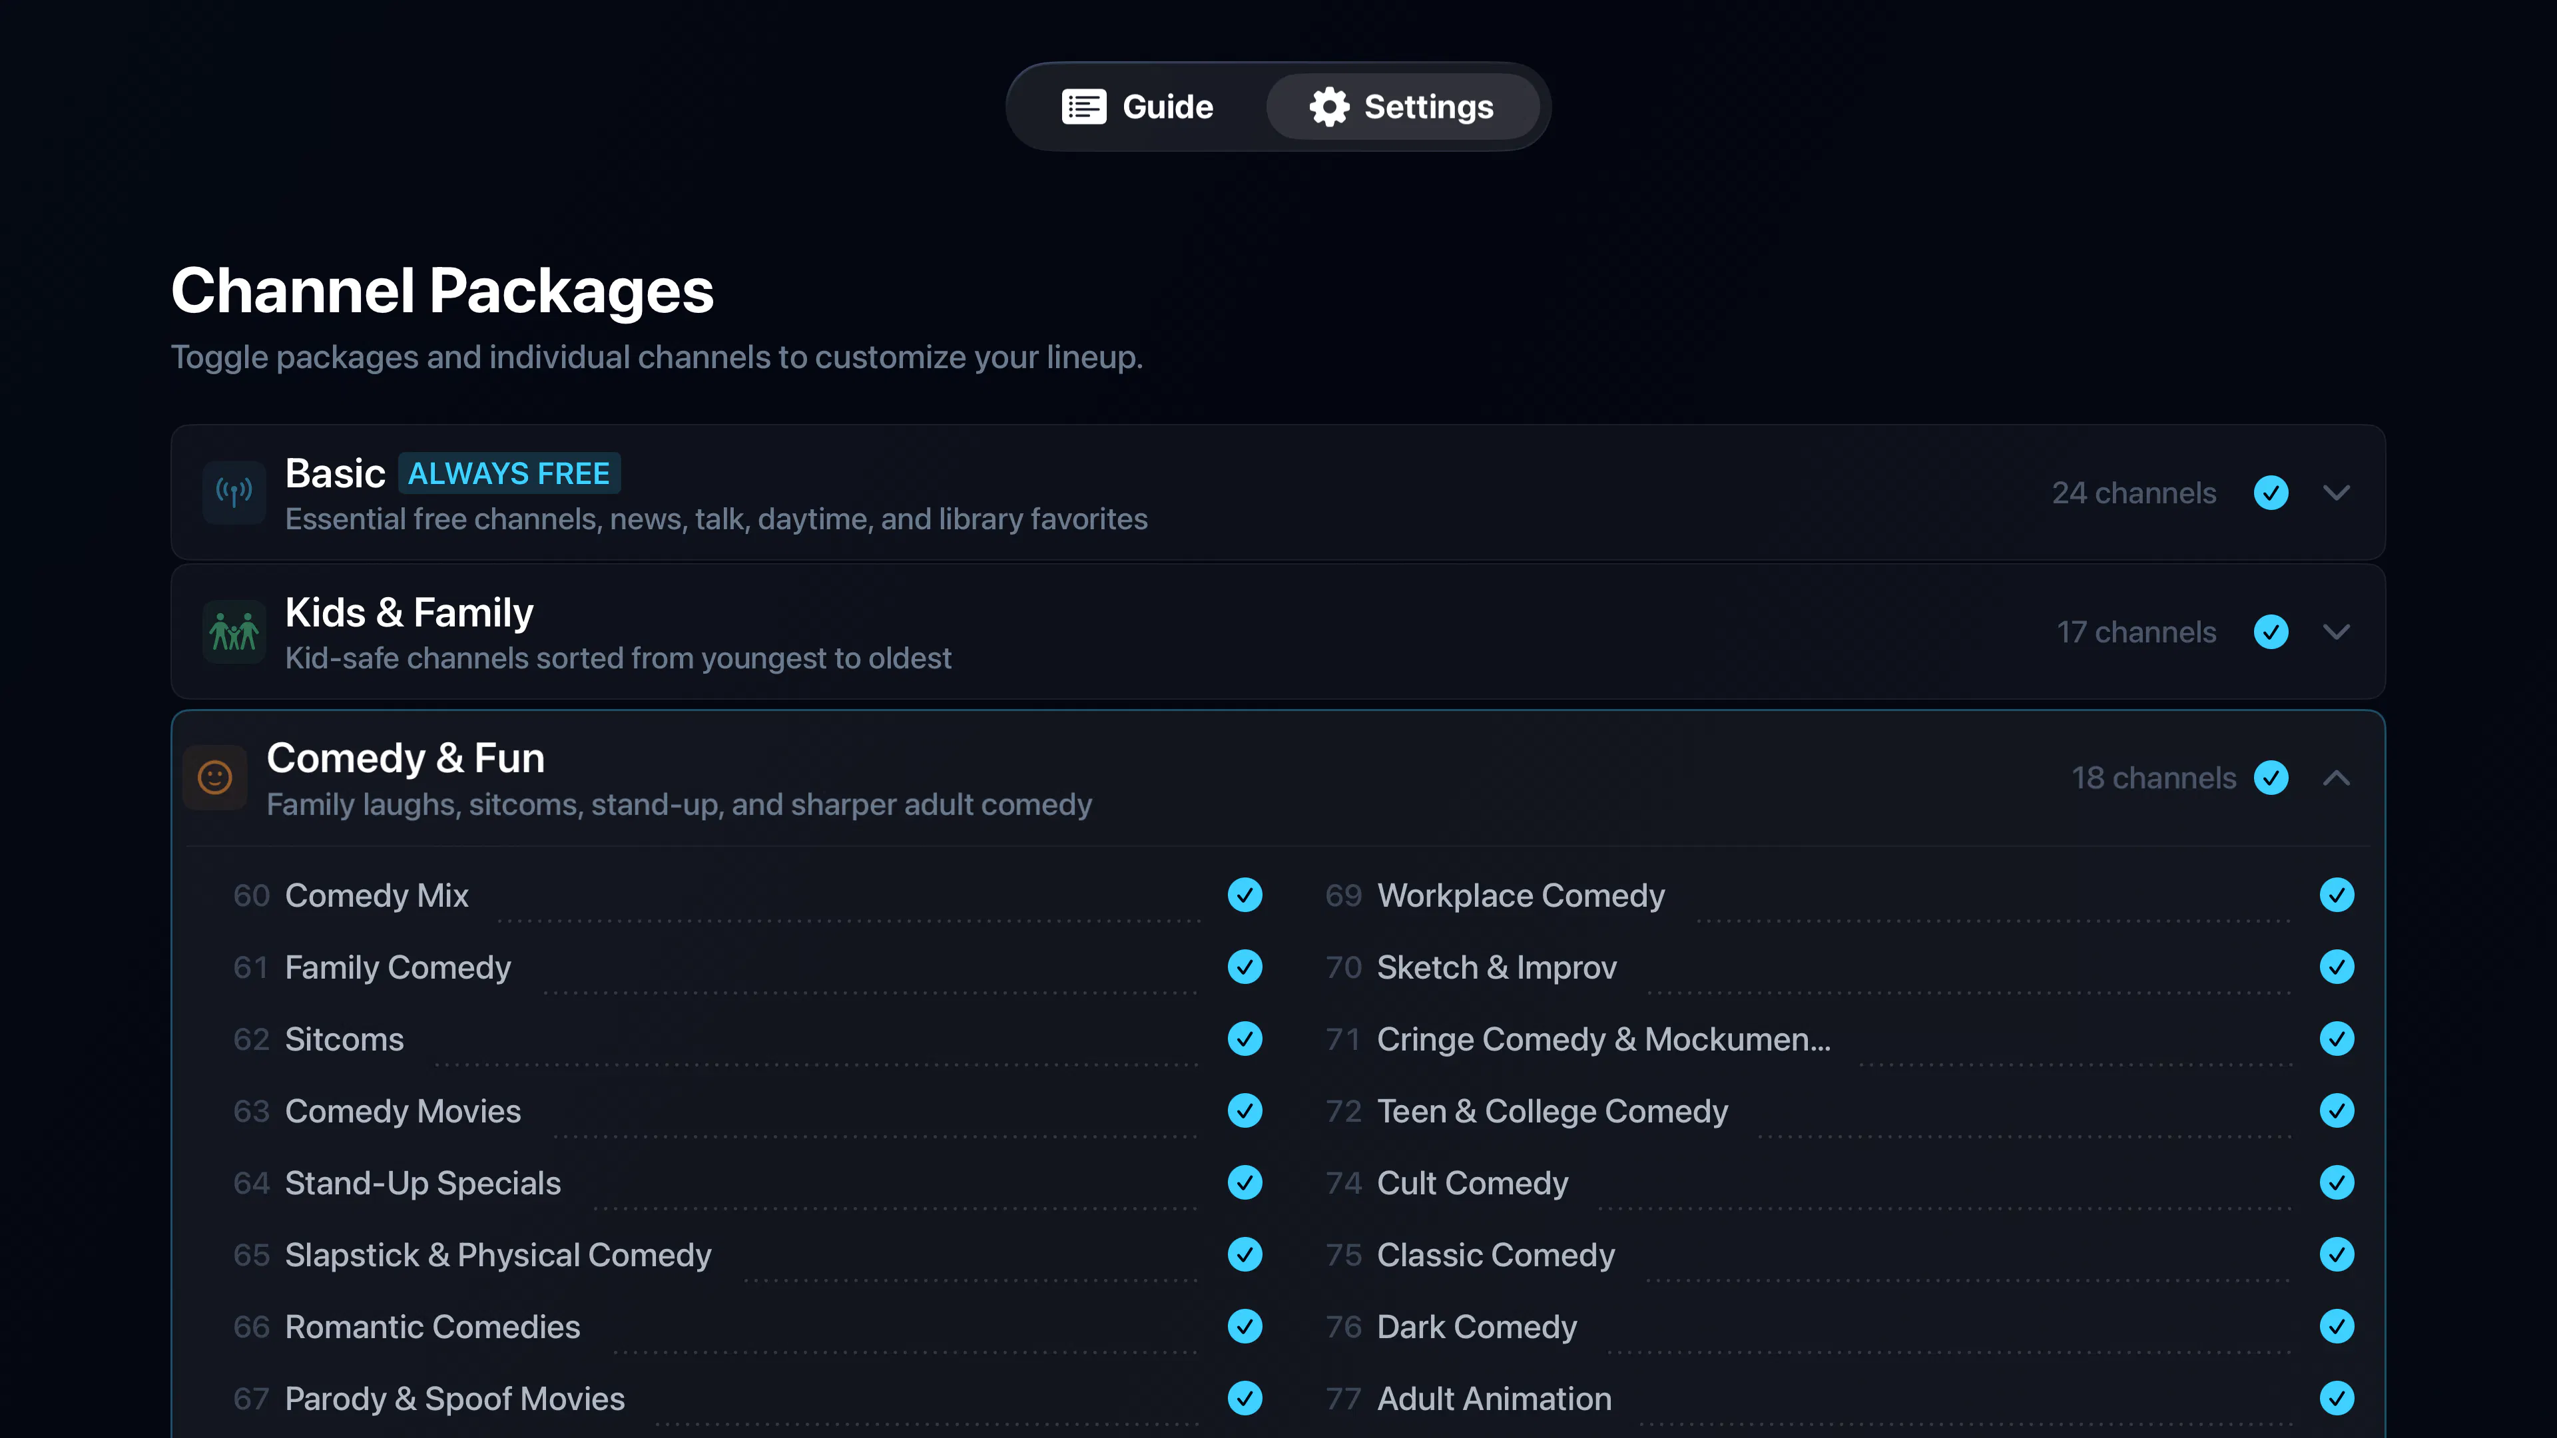Toggle off Cringe Comedy & Mockumentary channel

[2337, 1038]
